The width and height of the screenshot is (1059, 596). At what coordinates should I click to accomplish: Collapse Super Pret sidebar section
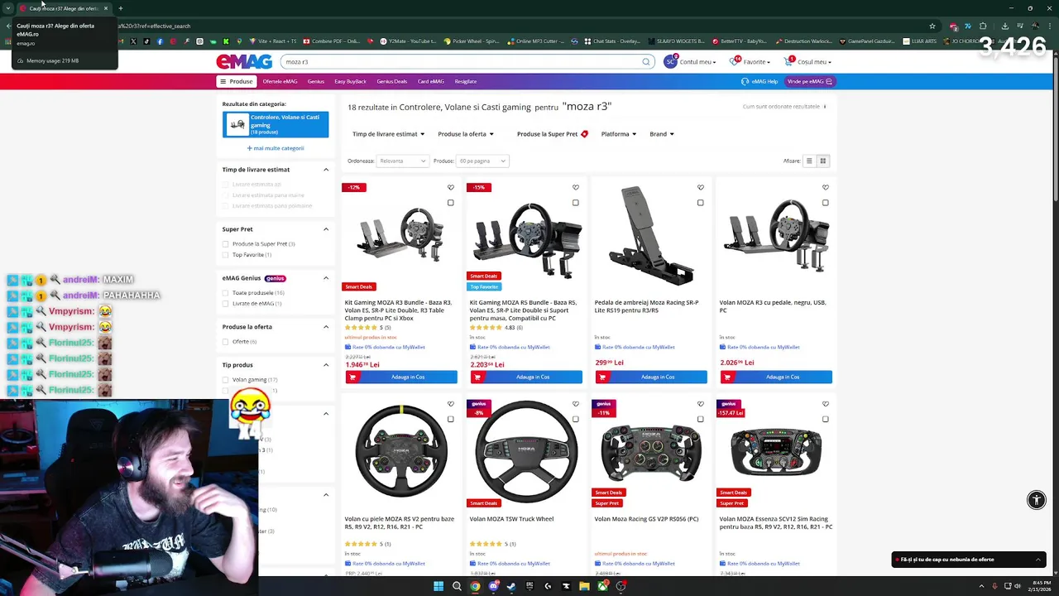coord(326,229)
